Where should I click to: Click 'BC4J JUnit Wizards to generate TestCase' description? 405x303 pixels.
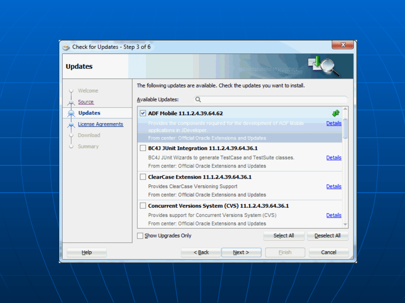(221, 157)
